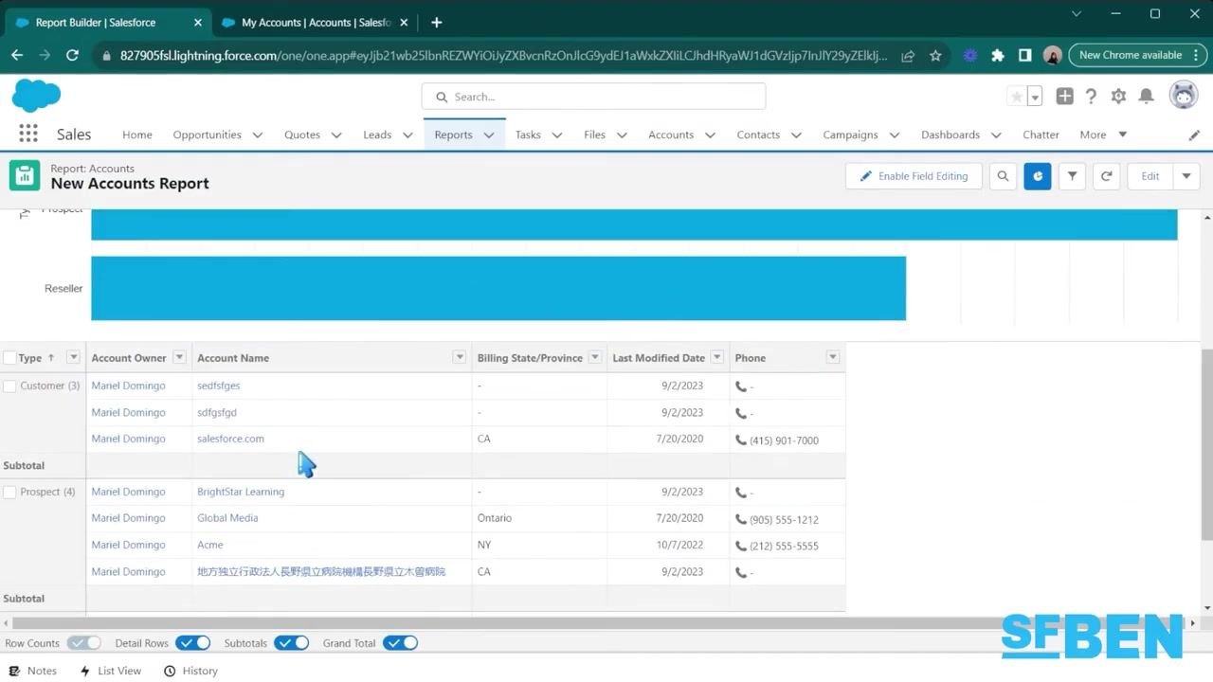Expand the dropdown next to Edit button
The image size is (1213, 682).
tap(1186, 176)
